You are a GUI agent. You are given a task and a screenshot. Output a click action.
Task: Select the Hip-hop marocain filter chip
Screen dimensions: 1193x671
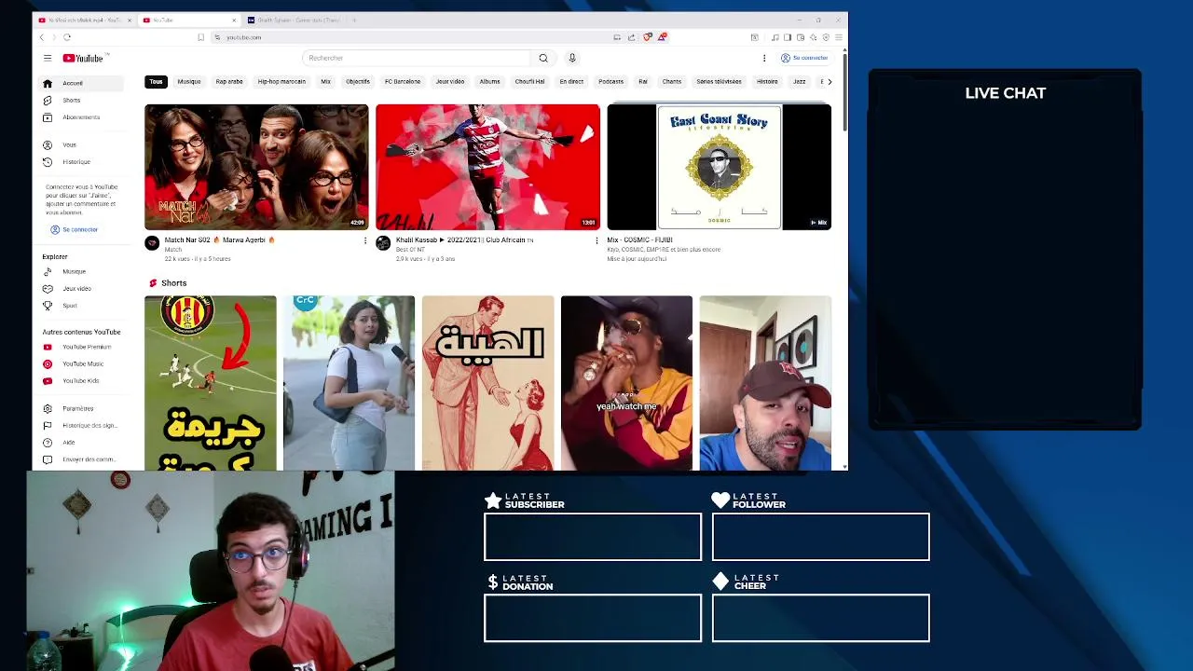pyautogui.click(x=281, y=82)
